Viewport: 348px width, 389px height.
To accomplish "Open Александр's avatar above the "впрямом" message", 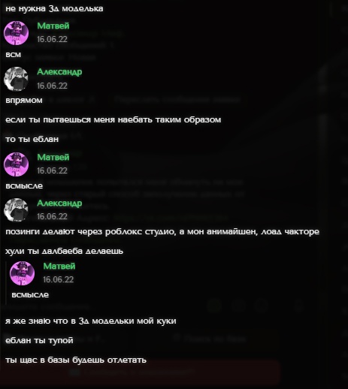I will pyautogui.click(x=17, y=79).
